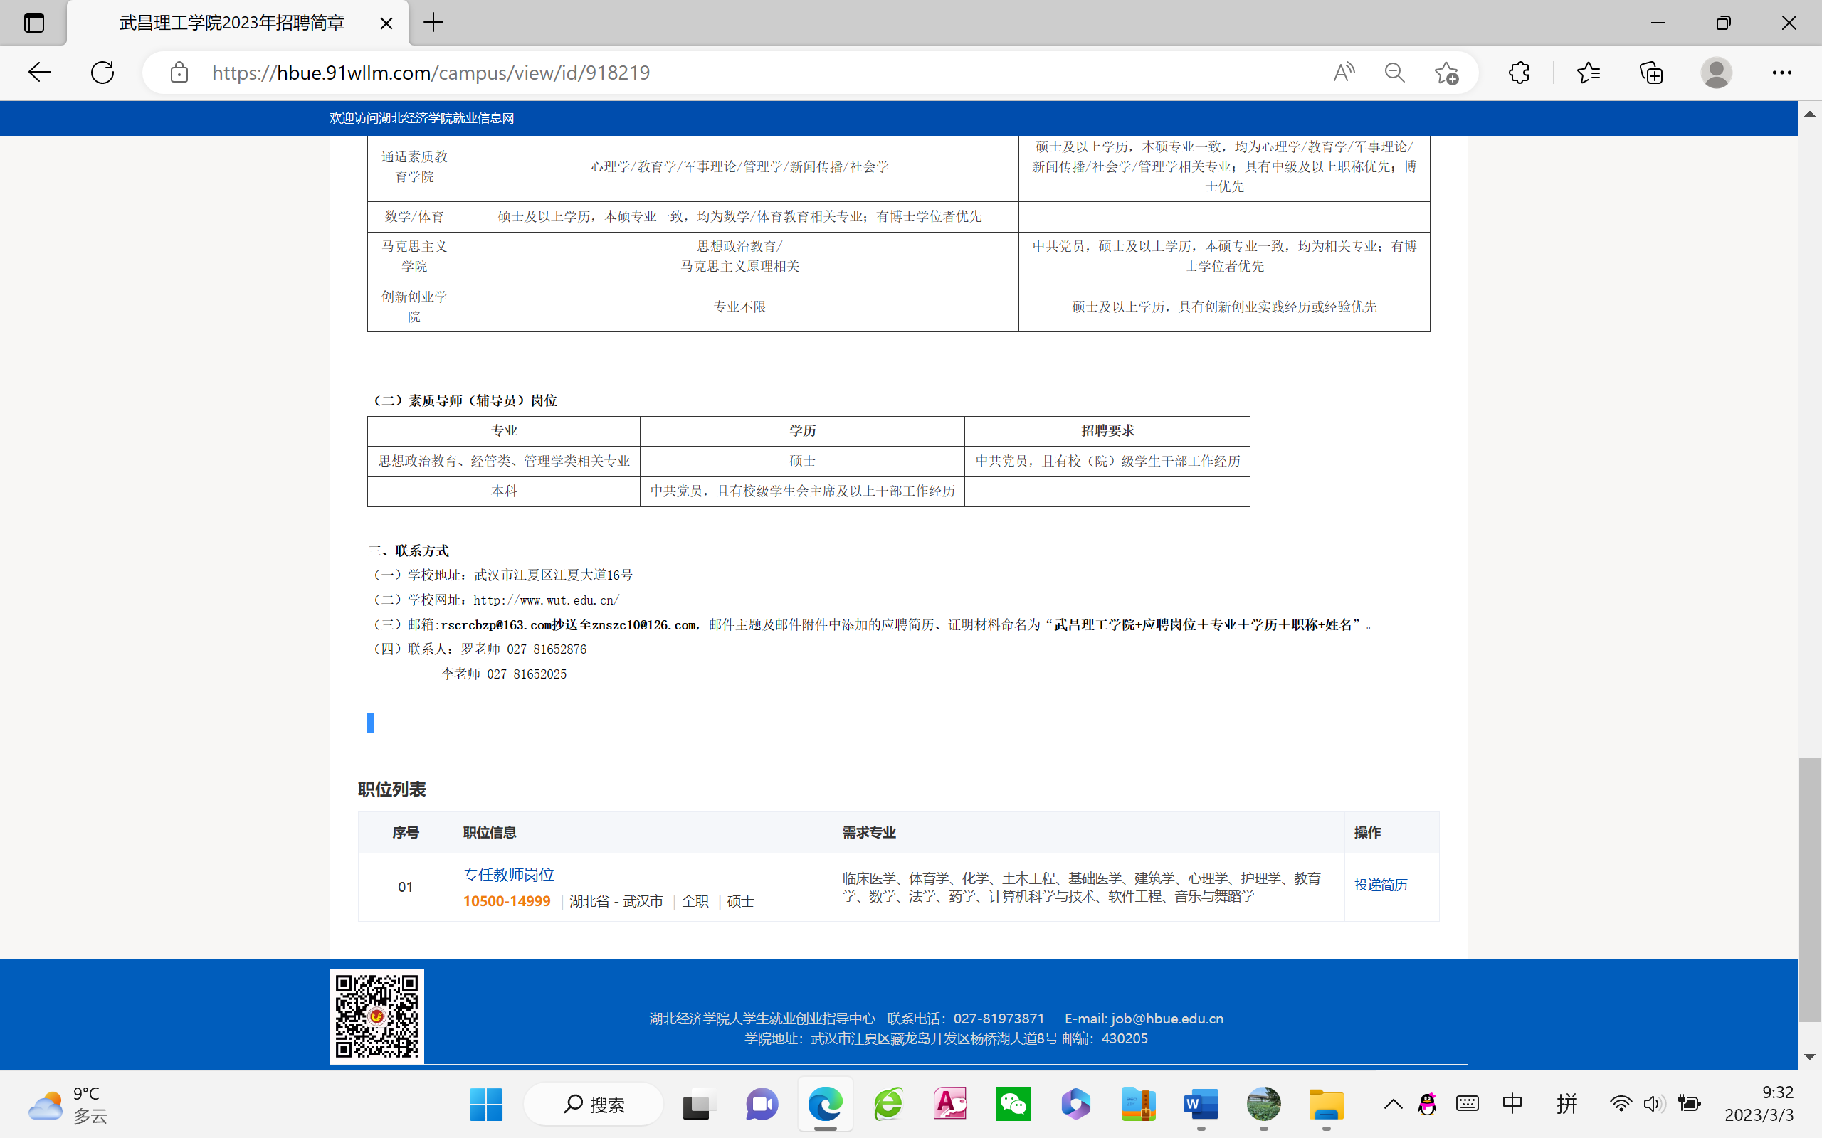Screen dimensions: 1822x1138
Task: Click the 投递简历 link
Action: coord(1380,884)
